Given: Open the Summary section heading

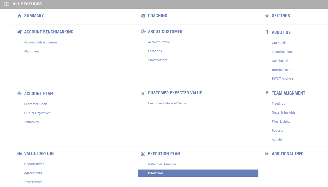Looking at the screenshot, I should [x=34, y=16].
